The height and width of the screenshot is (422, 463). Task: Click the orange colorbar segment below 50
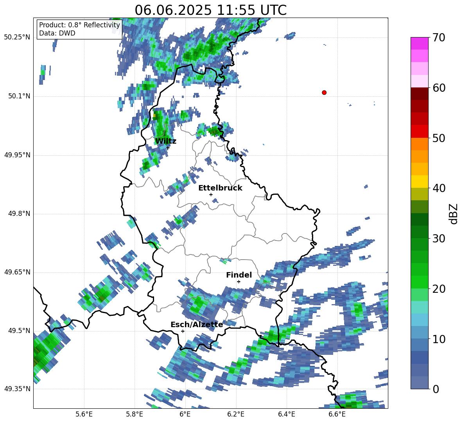419,144
